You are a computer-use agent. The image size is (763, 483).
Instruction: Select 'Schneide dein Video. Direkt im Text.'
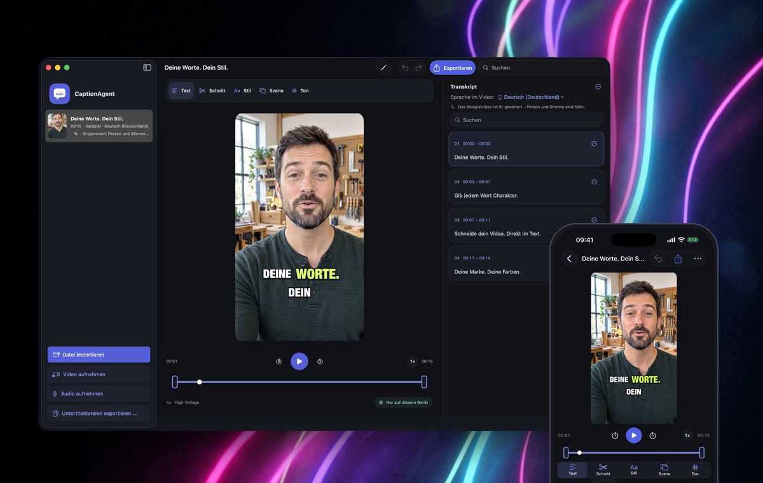pos(497,233)
